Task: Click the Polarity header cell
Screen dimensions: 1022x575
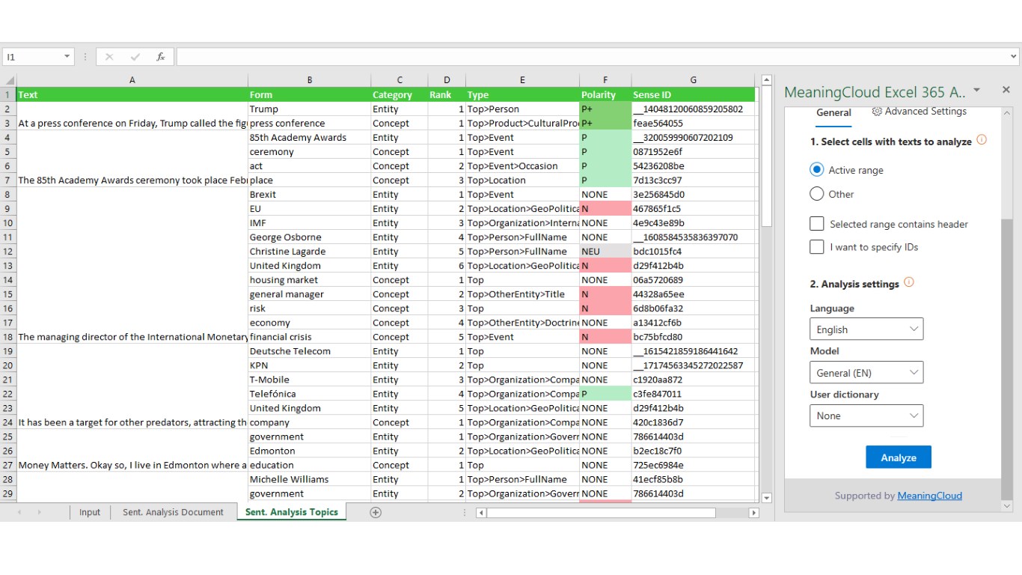Action: coord(605,95)
